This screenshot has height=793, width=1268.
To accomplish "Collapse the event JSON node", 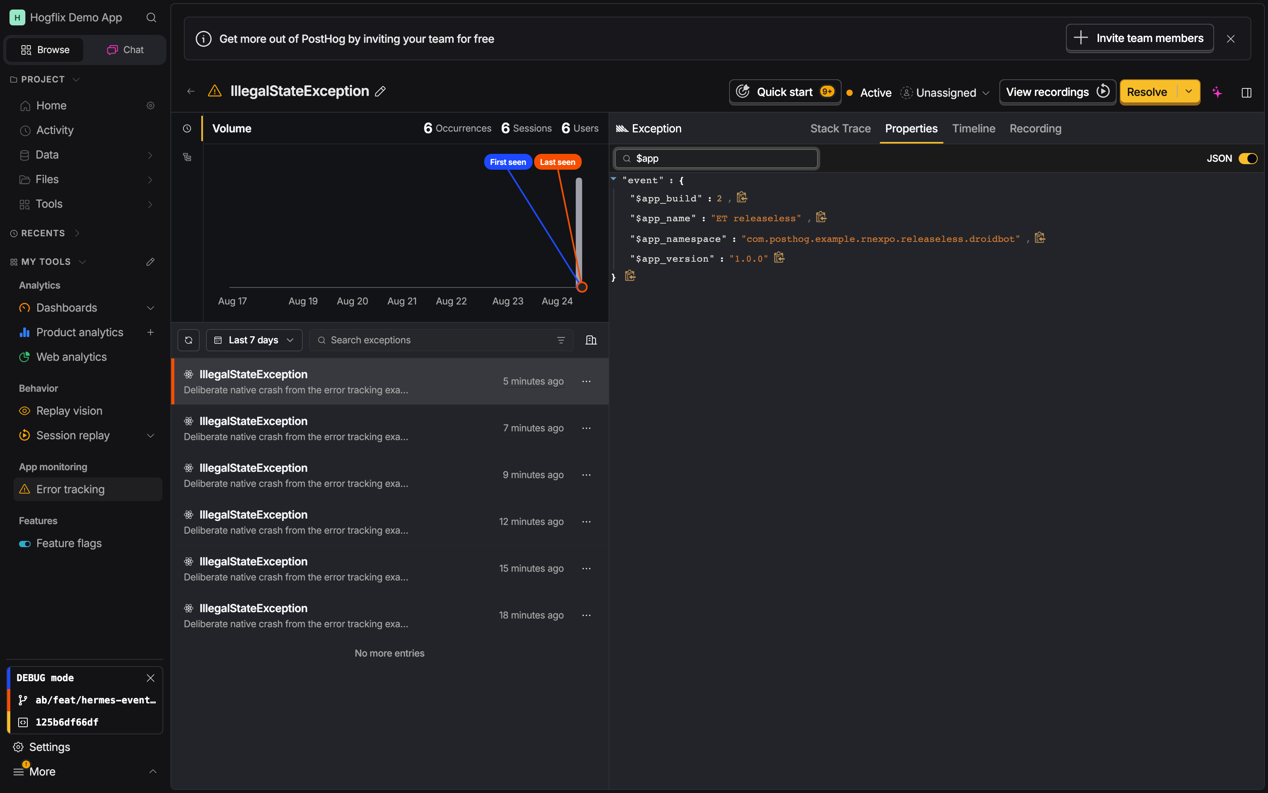I will [613, 179].
